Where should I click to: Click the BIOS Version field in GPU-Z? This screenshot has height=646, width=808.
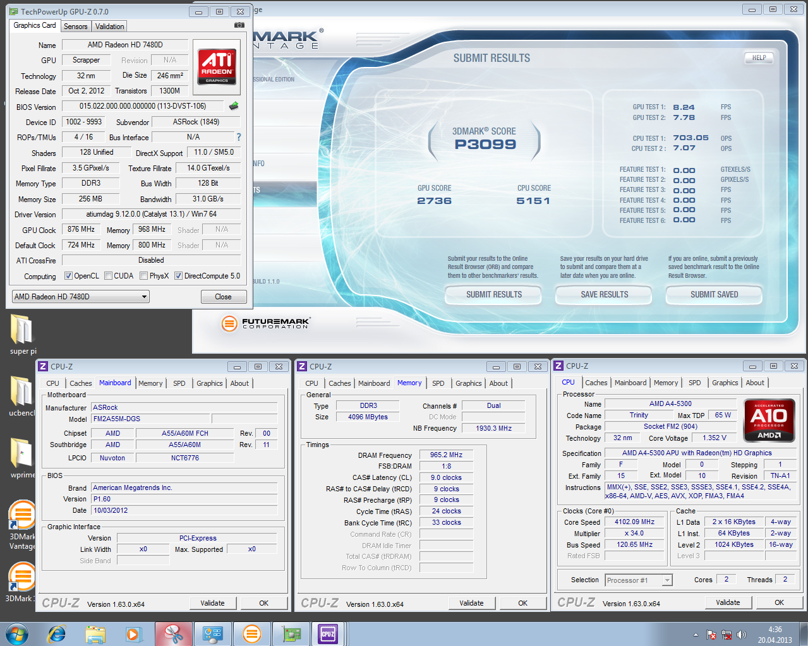(x=143, y=107)
